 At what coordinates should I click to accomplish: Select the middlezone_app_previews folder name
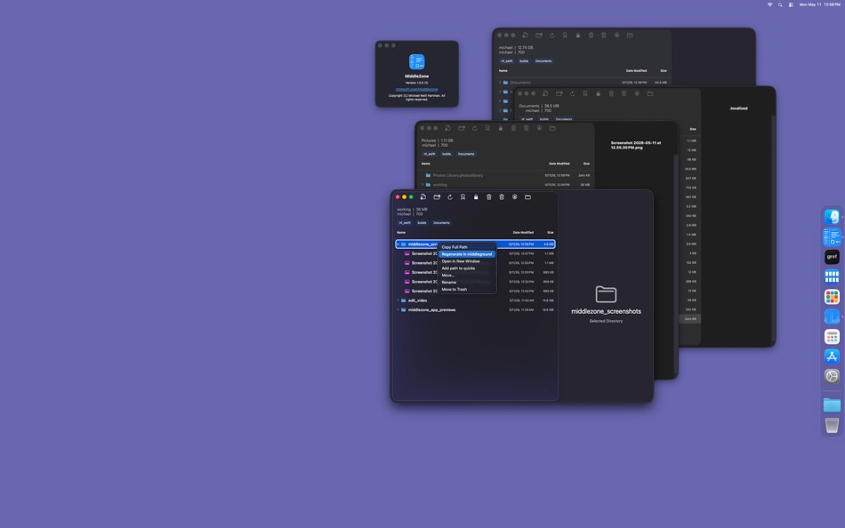pos(431,310)
